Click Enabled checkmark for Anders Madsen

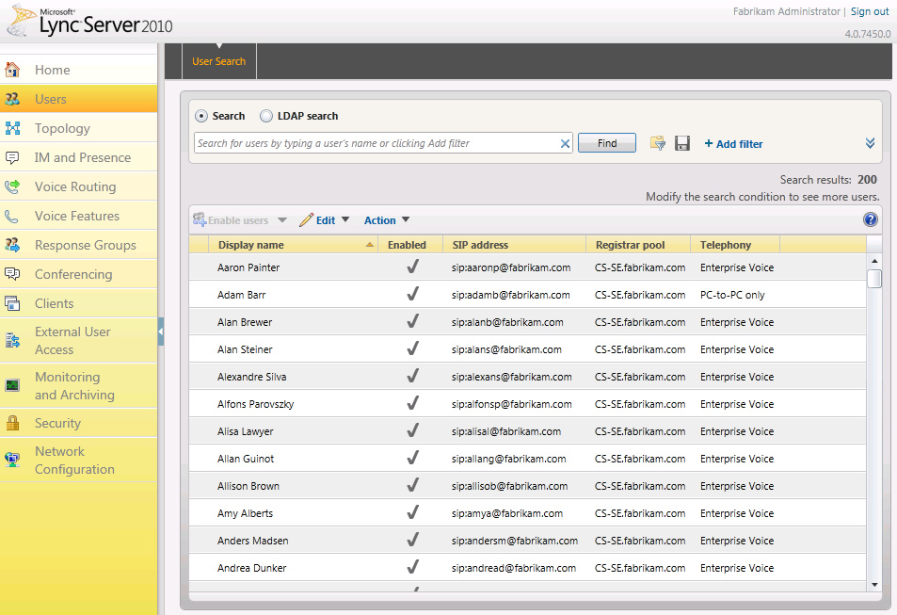click(x=412, y=540)
